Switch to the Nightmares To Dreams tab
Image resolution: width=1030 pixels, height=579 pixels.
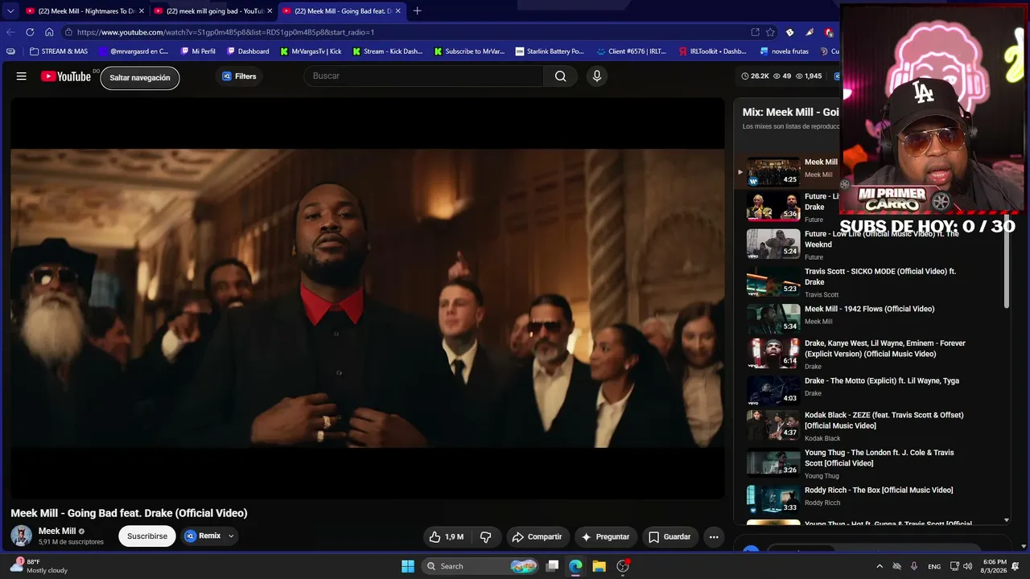point(83,11)
